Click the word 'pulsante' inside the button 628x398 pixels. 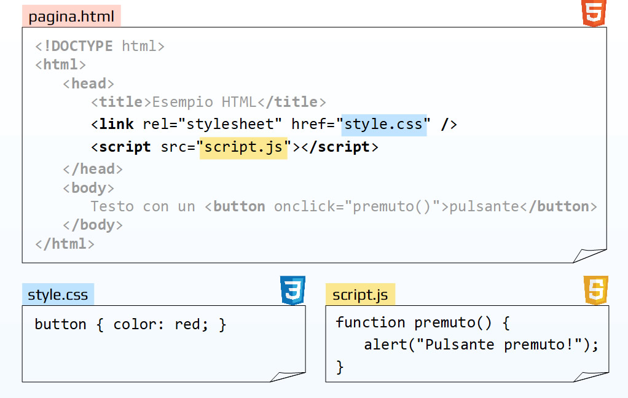[x=484, y=206]
